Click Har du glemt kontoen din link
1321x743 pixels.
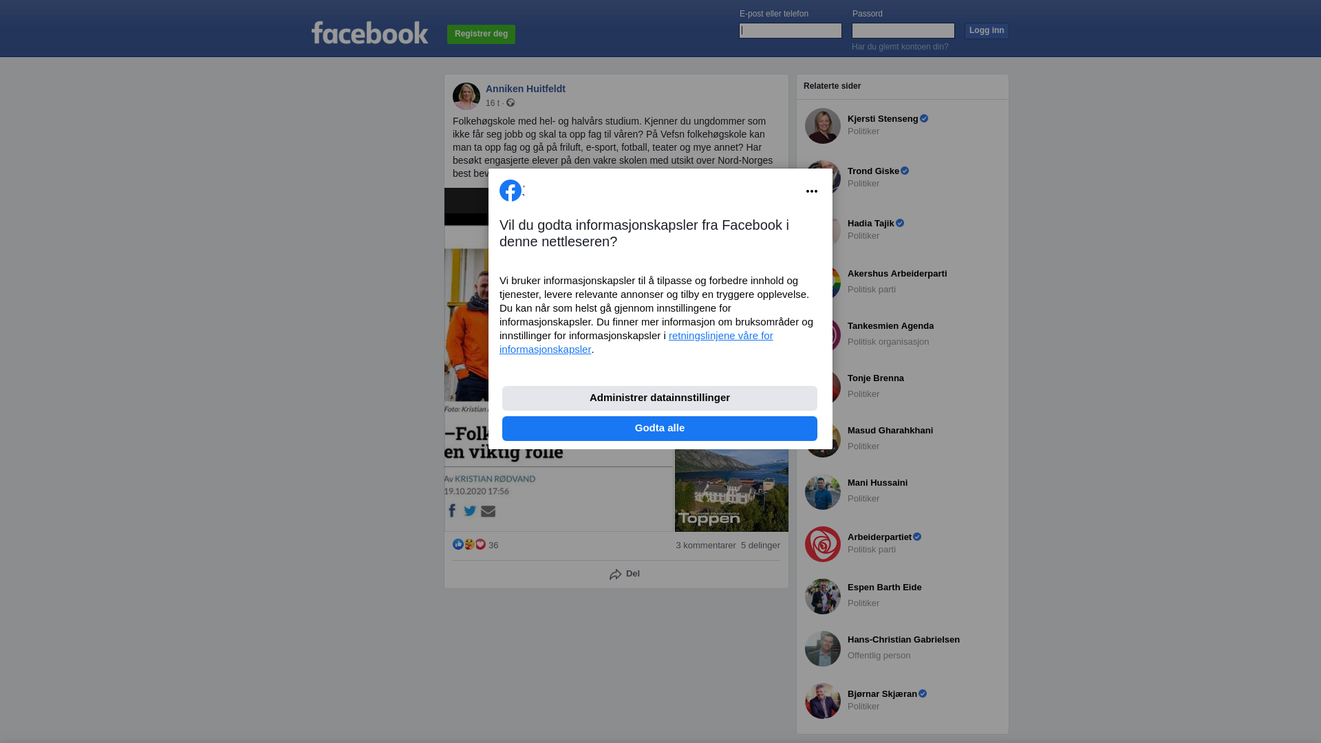click(x=900, y=47)
